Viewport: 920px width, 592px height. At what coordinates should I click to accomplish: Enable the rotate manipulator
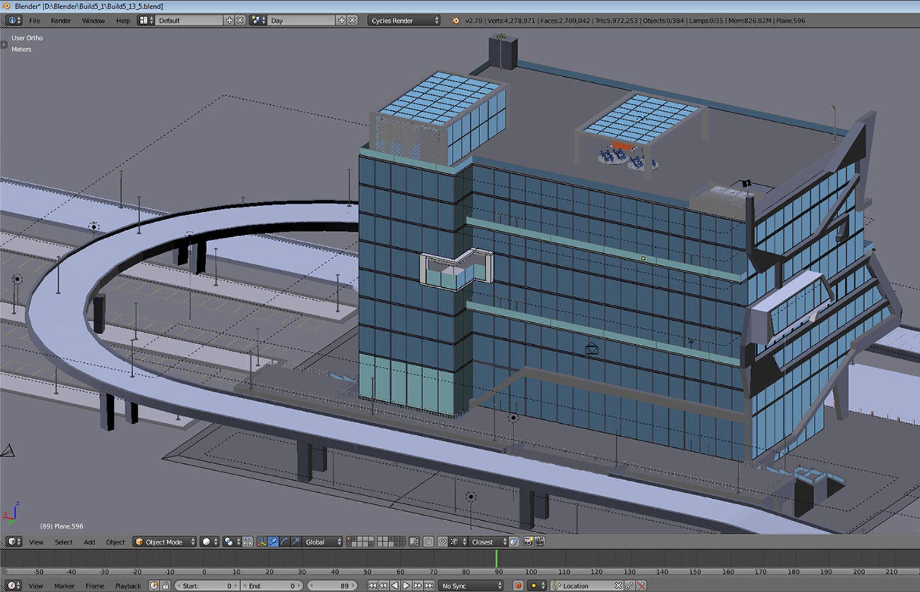pos(285,542)
